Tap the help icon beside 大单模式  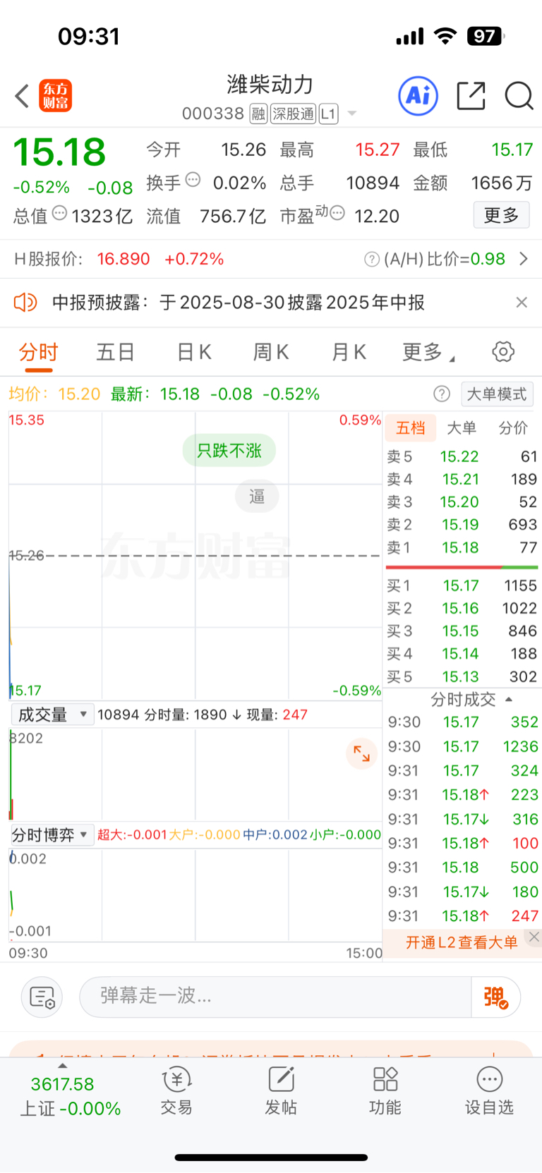click(442, 394)
